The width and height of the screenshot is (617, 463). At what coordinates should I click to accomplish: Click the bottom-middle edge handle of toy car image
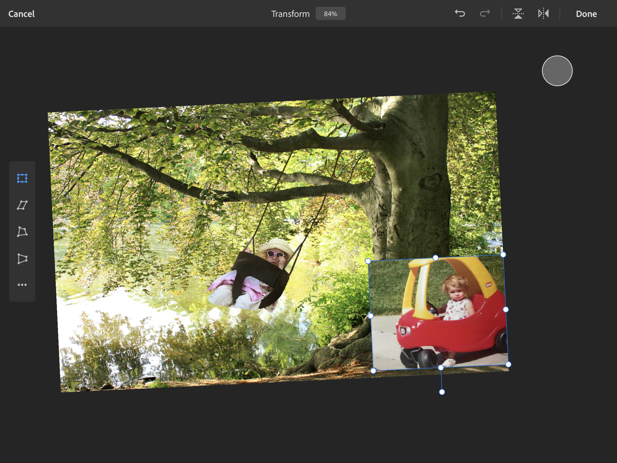(441, 368)
